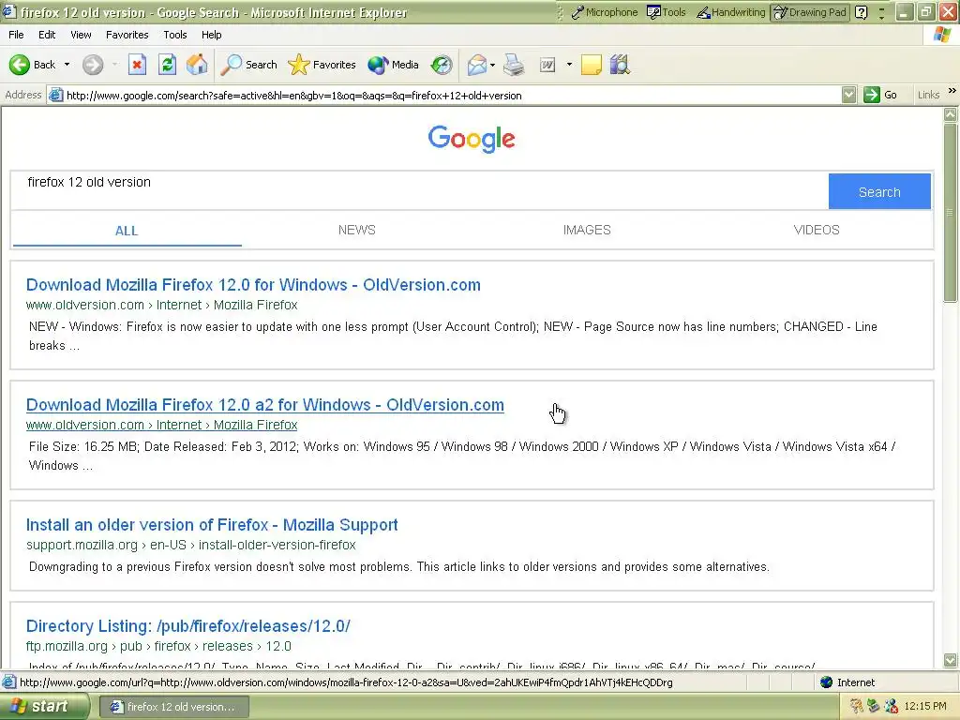Open the Back history dropdown arrow

coord(67,65)
